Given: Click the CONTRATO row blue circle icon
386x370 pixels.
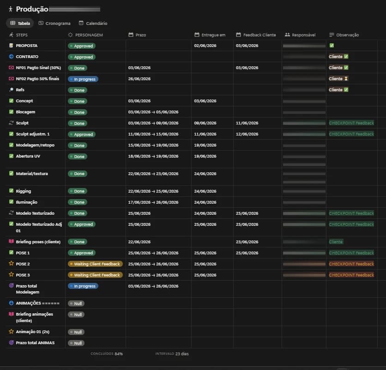Looking at the screenshot, I should tap(11, 57).
